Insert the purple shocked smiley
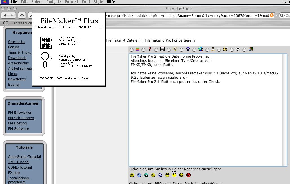 pos(160,175)
